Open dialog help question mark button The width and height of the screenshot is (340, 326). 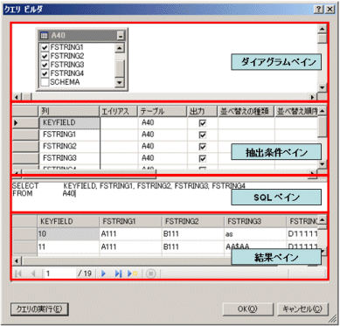[319, 10]
